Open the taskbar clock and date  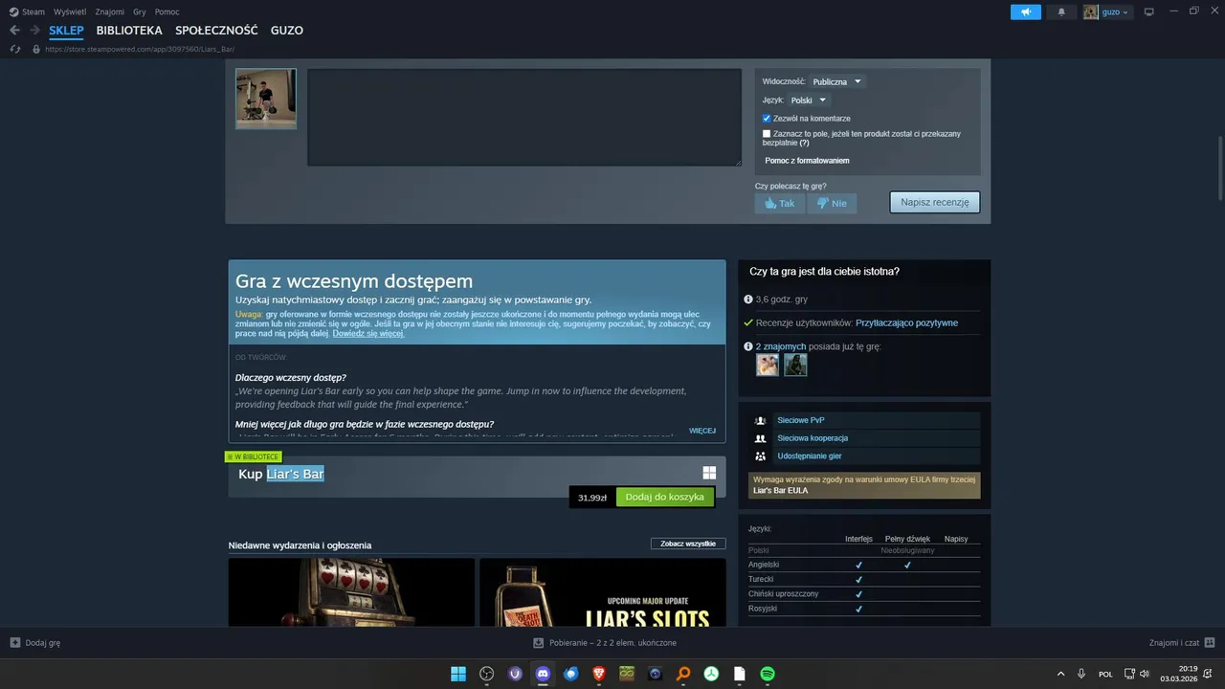point(1178,674)
